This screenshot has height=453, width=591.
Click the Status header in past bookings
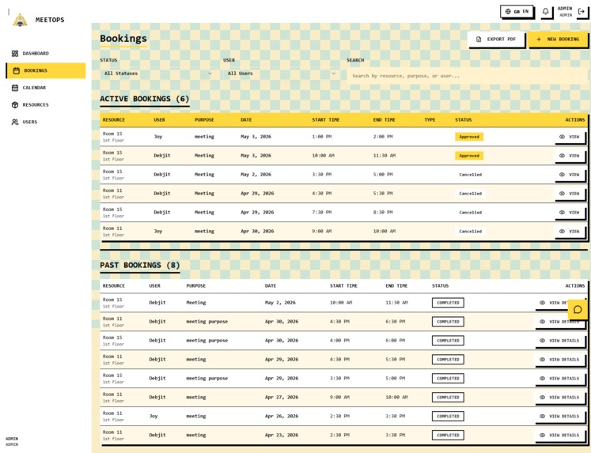(x=440, y=286)
